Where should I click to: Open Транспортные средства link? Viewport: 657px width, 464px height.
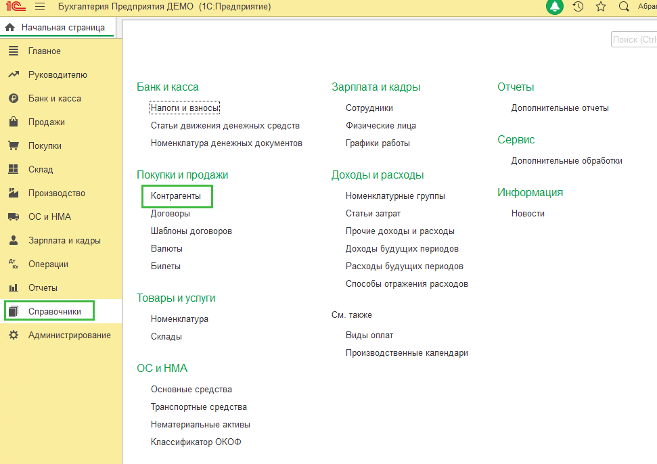199,407
